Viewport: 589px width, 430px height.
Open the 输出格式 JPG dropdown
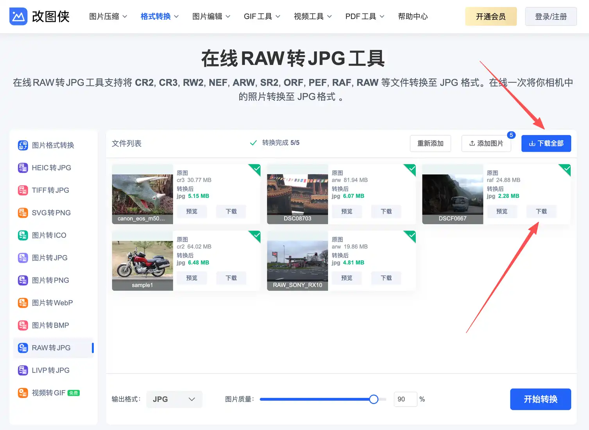point(174,399)
